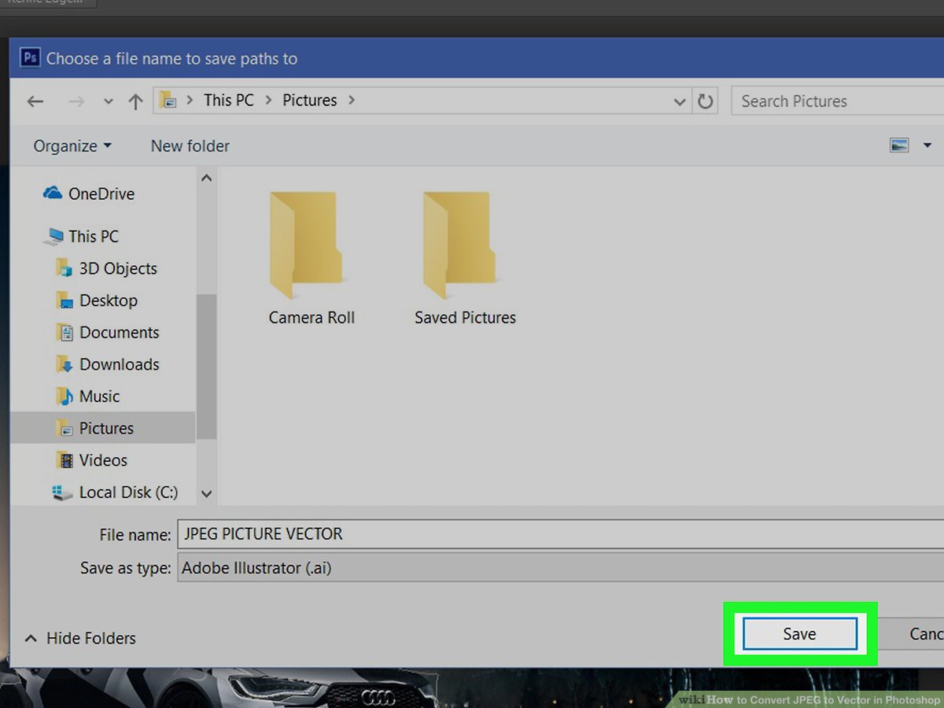This screenshot has width=944, height=708.
Task: Navigate to This PC via breadcrumb
Action: coord(228,100)
